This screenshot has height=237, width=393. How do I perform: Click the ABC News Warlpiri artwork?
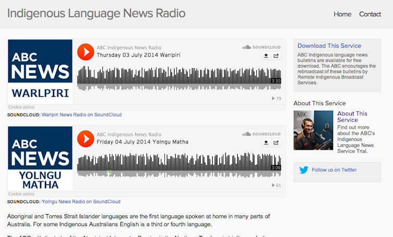coord(40,72)
